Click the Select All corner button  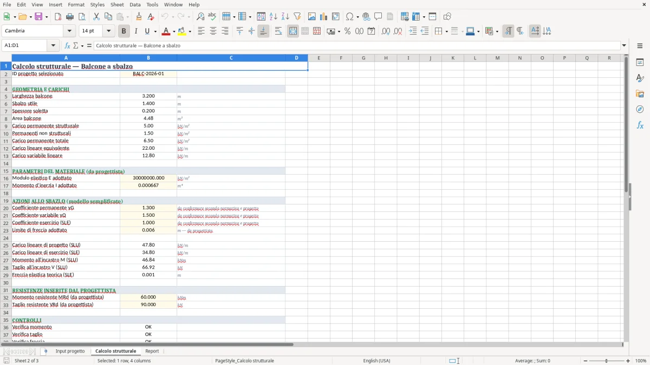pyautogui.click(x=6, y=58)
